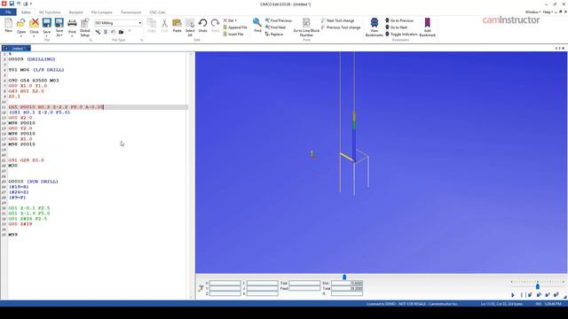Click the Save disk icon
568x319 pixels.
point(47,23)
